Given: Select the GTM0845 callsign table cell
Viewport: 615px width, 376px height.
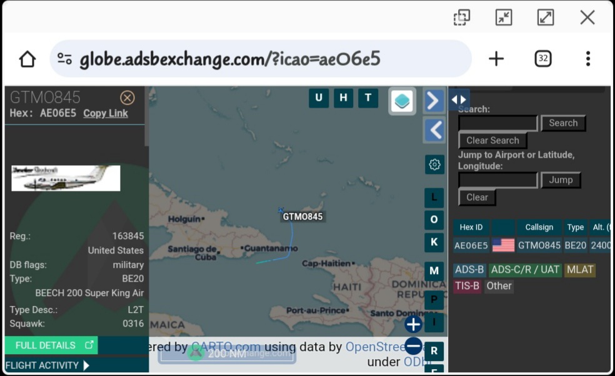Looking at the screenshot, I should tap(539, 246).
